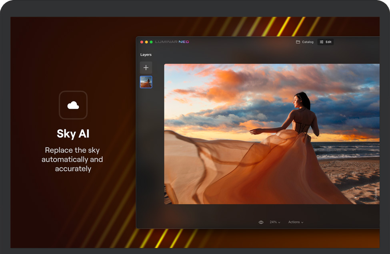The width and height of the screenshot is (390, 254).
Task: Click the Layers panel heading
Action: click(146, 55)
